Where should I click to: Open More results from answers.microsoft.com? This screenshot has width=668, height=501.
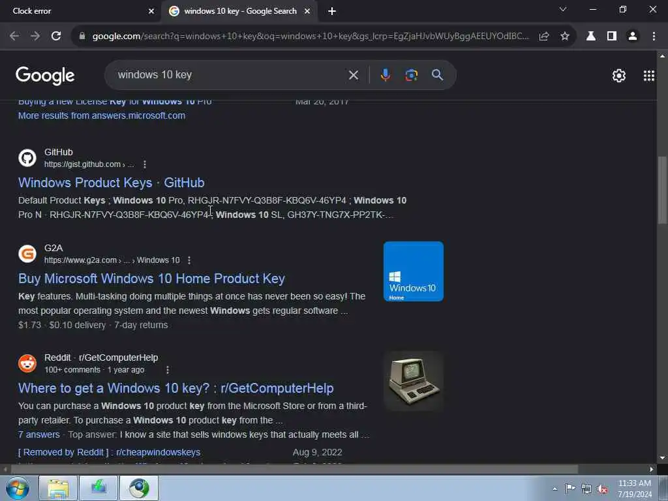(102, 115)
